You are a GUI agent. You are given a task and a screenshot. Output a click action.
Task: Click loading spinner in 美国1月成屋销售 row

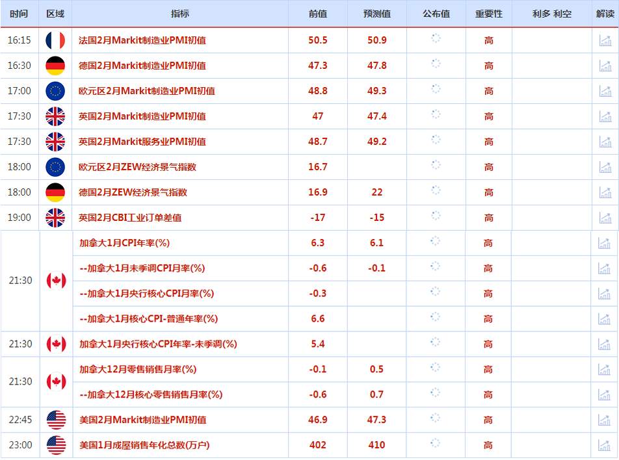pos(435,443)
